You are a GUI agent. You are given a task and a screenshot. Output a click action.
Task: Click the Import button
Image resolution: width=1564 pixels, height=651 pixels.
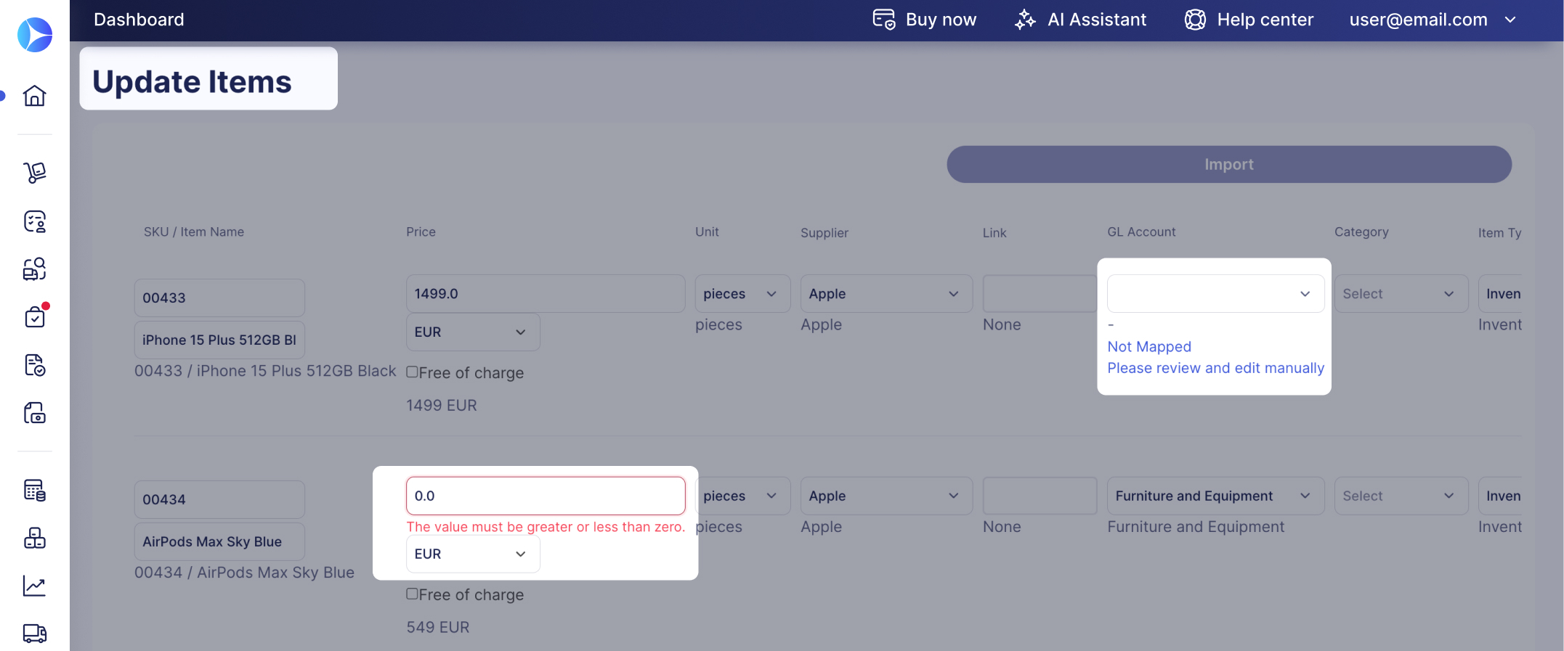[1229, 164]
